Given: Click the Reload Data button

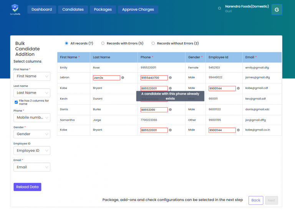Looking at the screenshot, I should [x=27, y=187].
